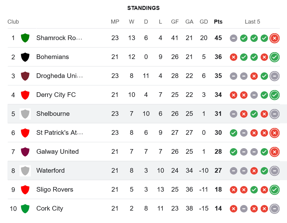
Task: Click Shamrock Rovers green shield crest
Action: click(x=25, y=38)
